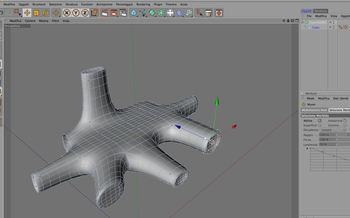
Task: Open the calendar-with-question-mark icon
Action: tap(208, 13)
